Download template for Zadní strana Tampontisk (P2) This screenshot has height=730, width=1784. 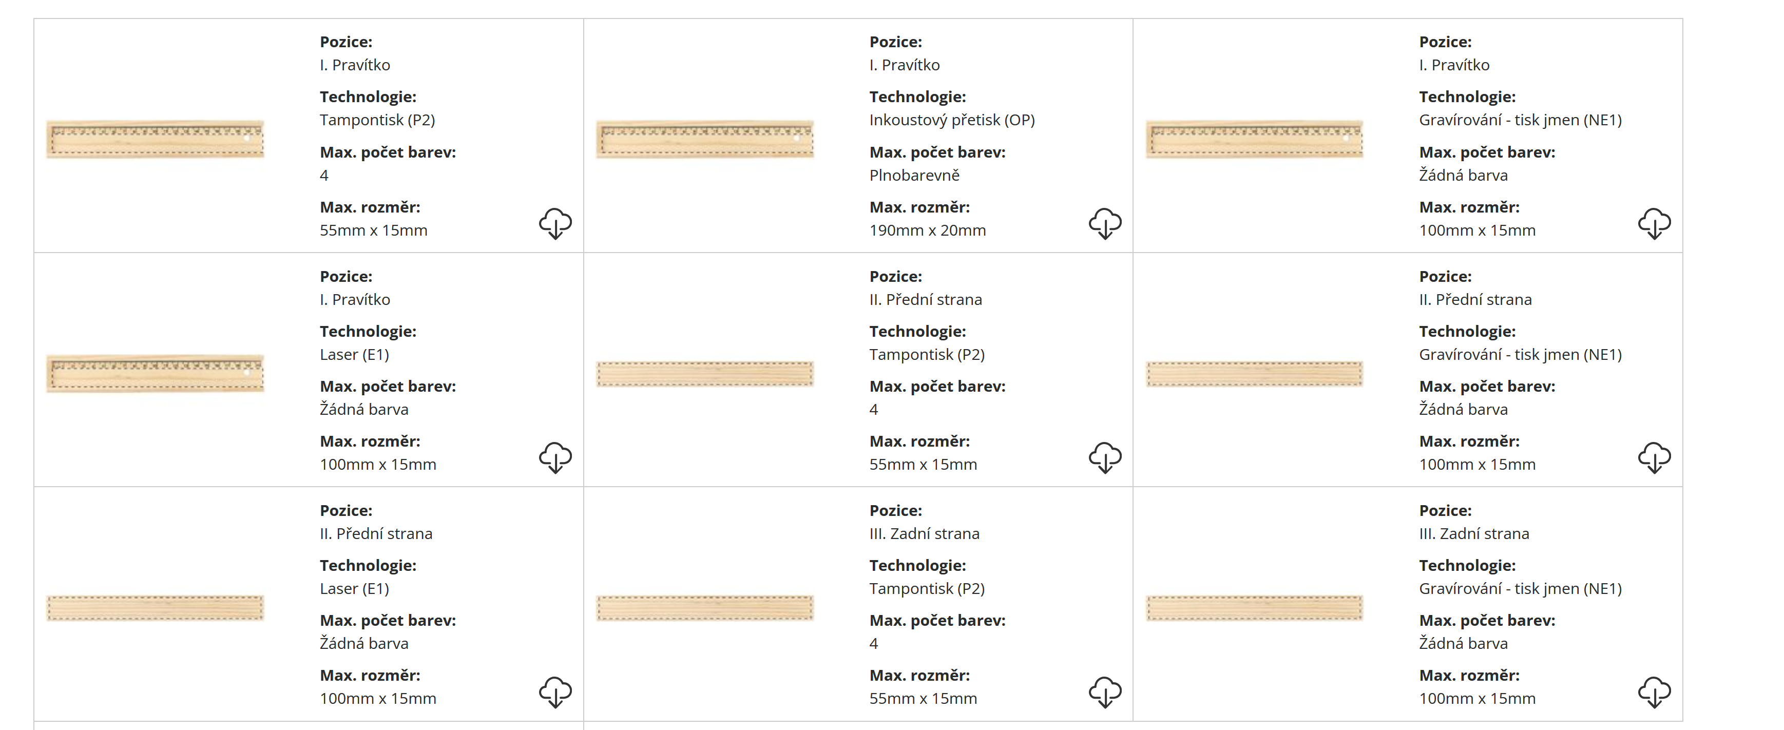click(x=1105, y=691)
